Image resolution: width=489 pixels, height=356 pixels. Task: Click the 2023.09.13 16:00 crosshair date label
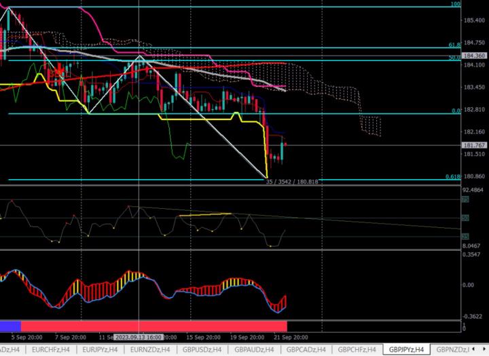(x=139, y=336)
